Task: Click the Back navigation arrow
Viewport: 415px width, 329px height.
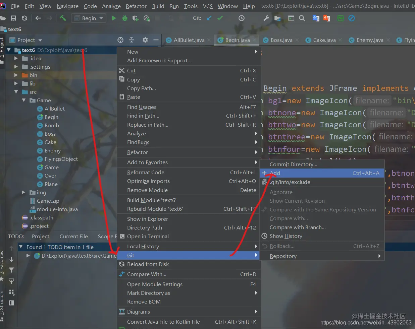Action: click(x=38, y=18)
